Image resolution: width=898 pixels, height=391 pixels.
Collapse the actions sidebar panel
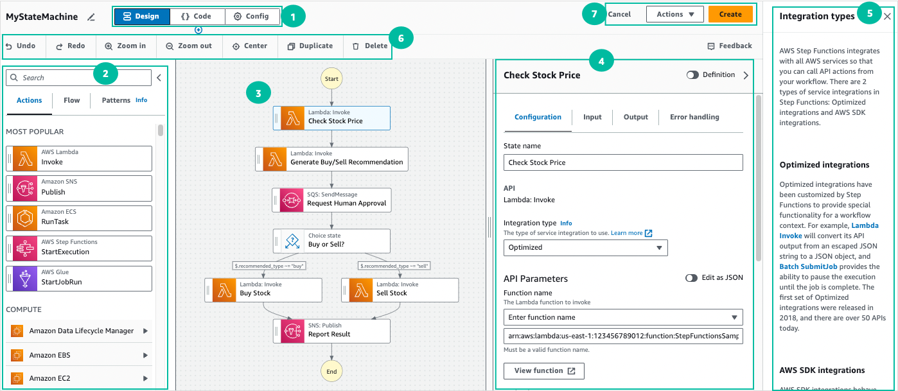click(158, 77)
